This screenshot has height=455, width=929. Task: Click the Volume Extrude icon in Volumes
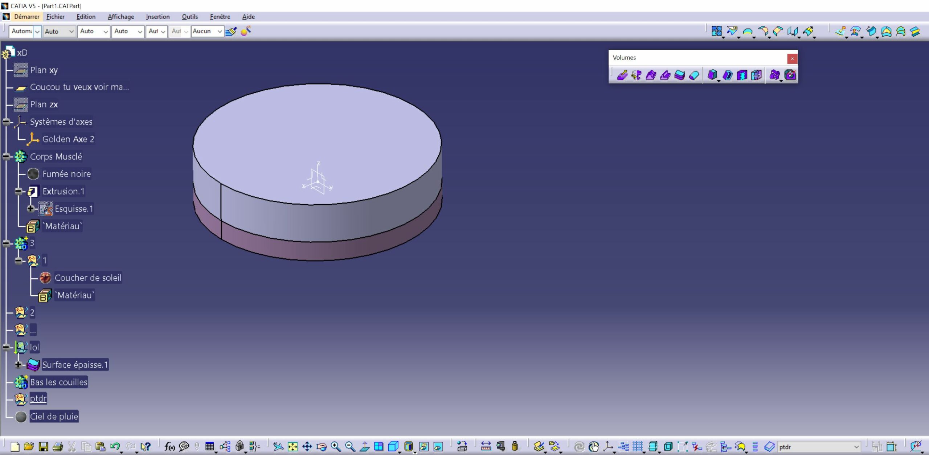(x=622, y=75)
